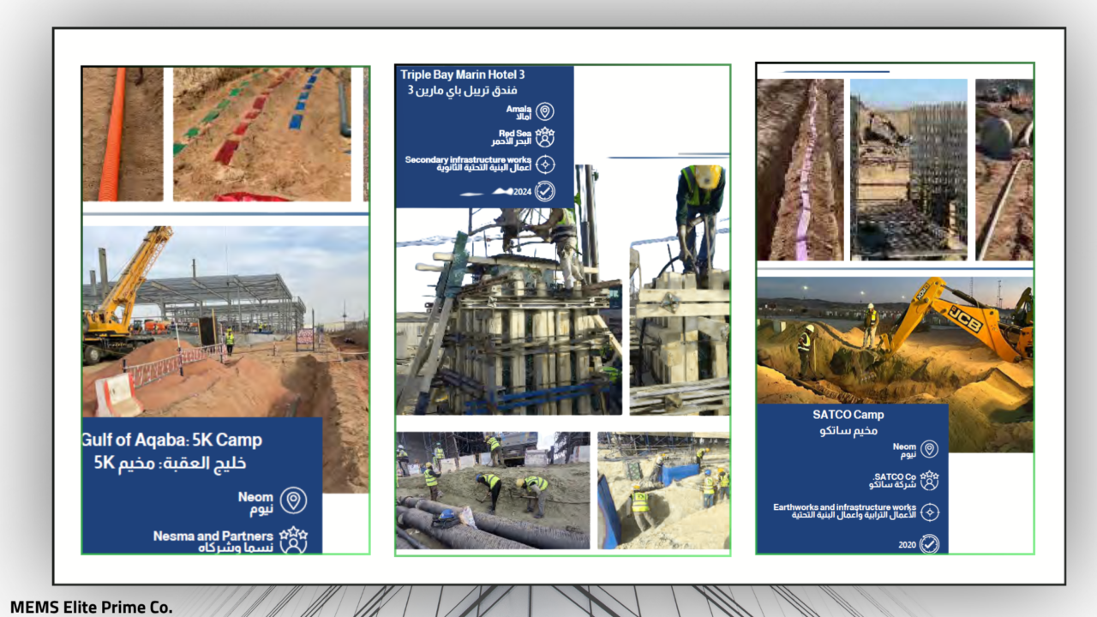This screenshot has width=1097, height=617.
Task: Select the trench photo with colored markers
Action: (x=262, y=135)
